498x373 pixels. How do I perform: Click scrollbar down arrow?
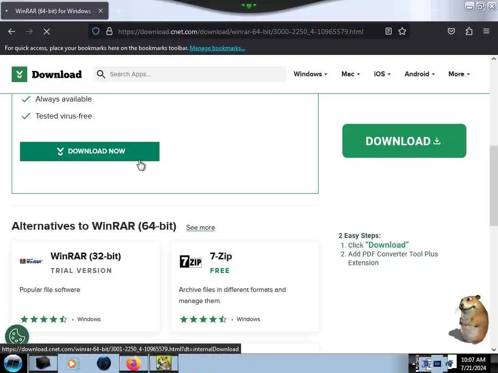494,350
